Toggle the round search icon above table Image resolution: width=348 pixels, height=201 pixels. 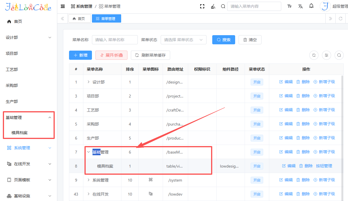[339, 55]
